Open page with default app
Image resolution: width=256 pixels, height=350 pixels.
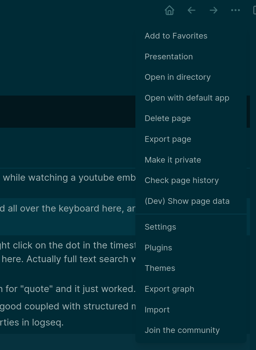pos(187,98)
